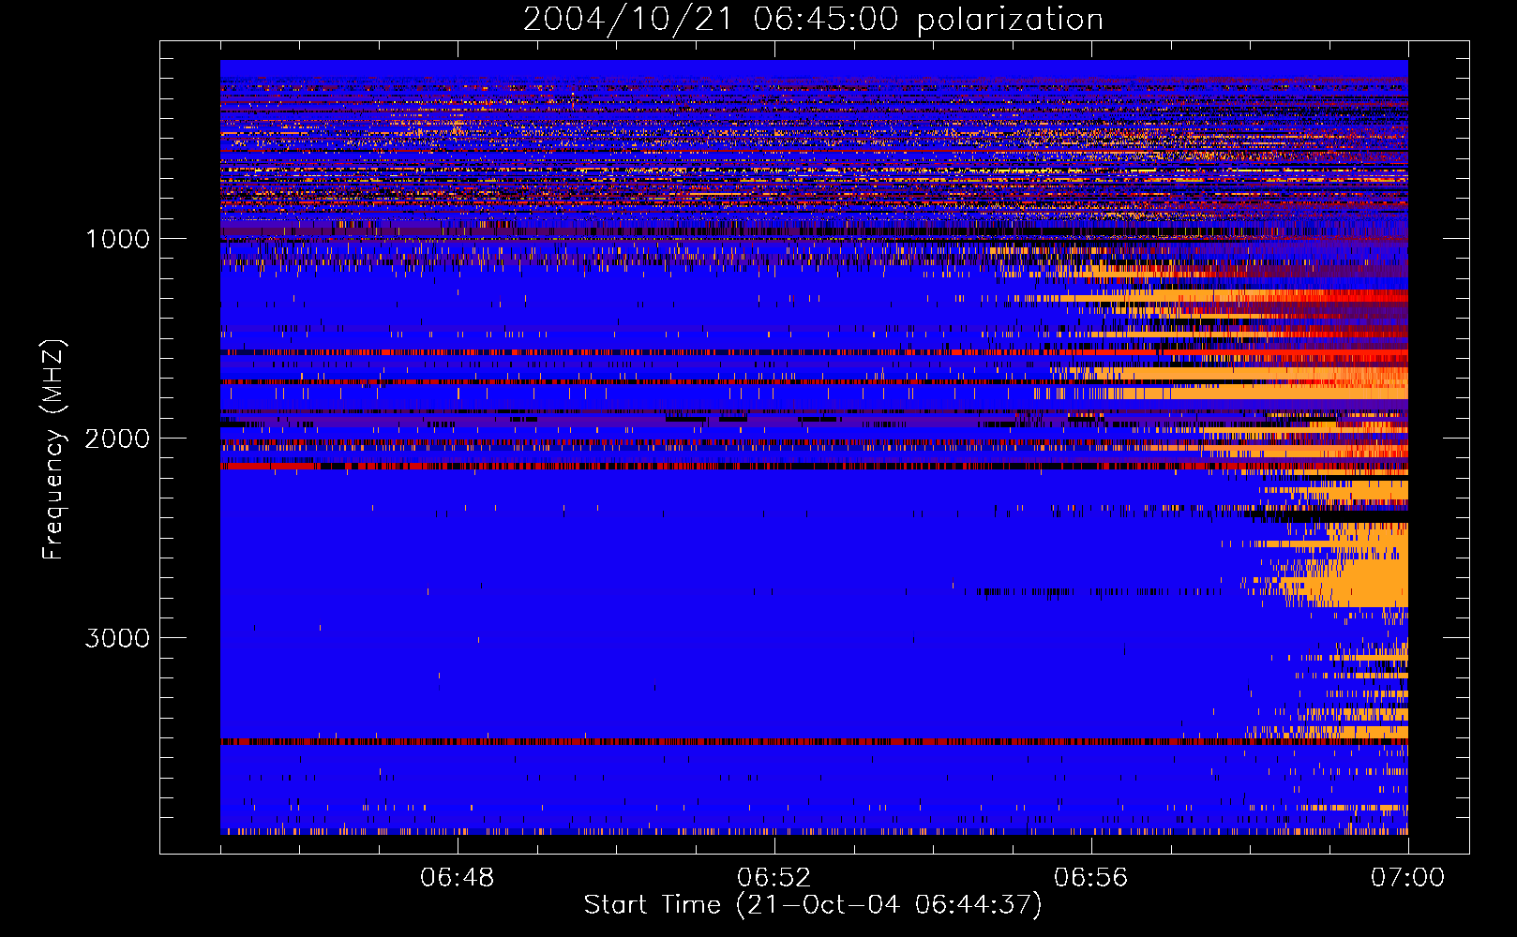Click the "2000" frequency tick label

pos(117,439)
